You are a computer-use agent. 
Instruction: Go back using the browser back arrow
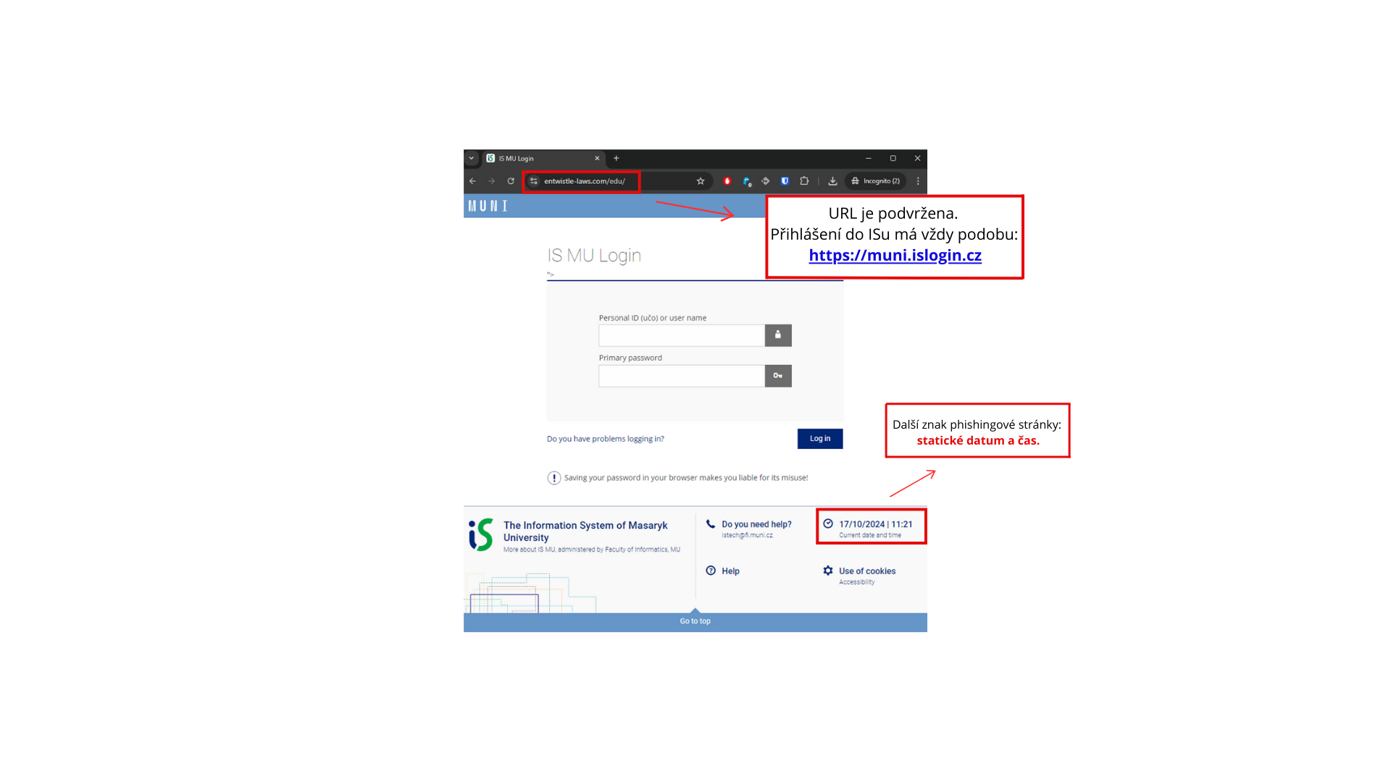(x=472, y=181)
